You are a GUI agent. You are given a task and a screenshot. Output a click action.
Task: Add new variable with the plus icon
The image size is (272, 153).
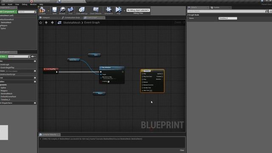pyautogui.click(x=35, y=82)
